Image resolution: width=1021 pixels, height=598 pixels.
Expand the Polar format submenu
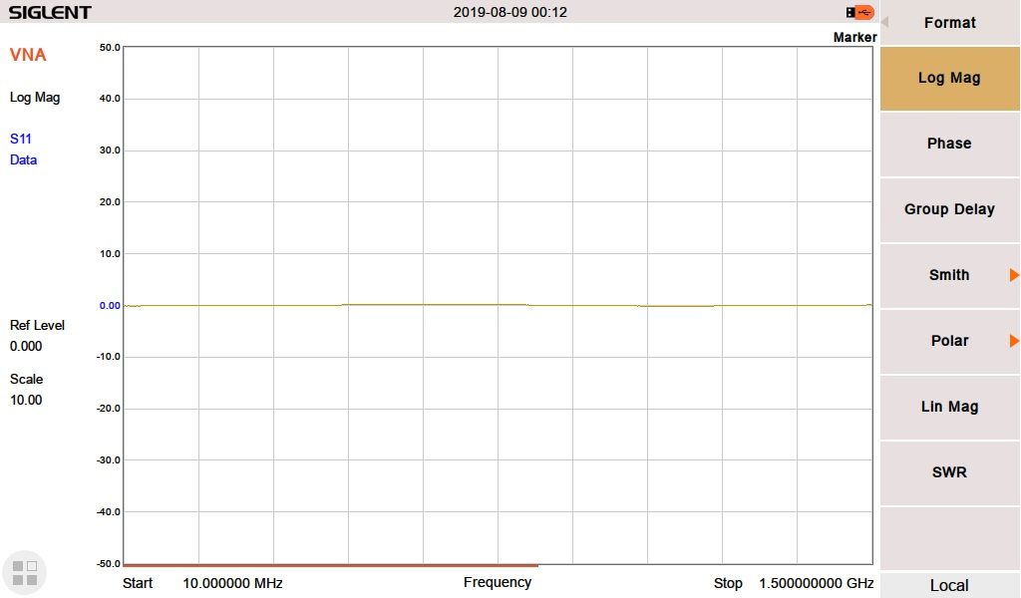pos(949,341)
